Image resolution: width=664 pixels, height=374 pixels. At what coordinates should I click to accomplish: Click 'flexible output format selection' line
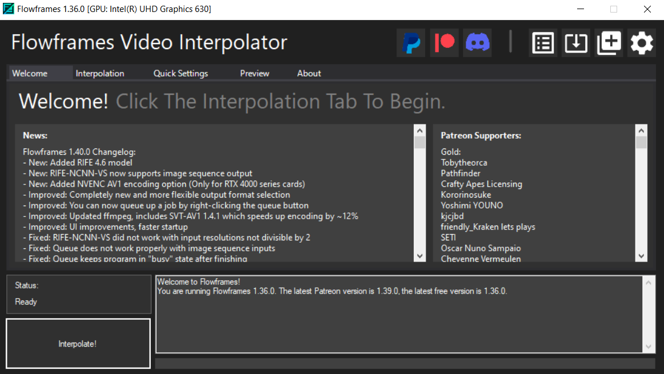157,195
